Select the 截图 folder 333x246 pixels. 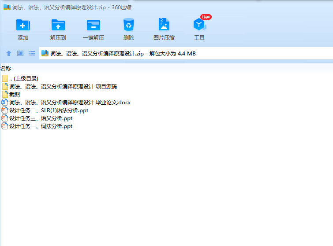[x=11, y=94]
